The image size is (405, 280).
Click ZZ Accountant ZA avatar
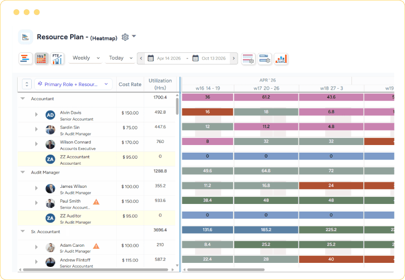click(x=50, y=159)
